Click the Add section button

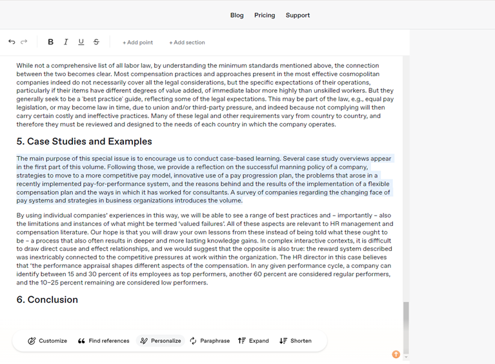[x=187, y=43]
